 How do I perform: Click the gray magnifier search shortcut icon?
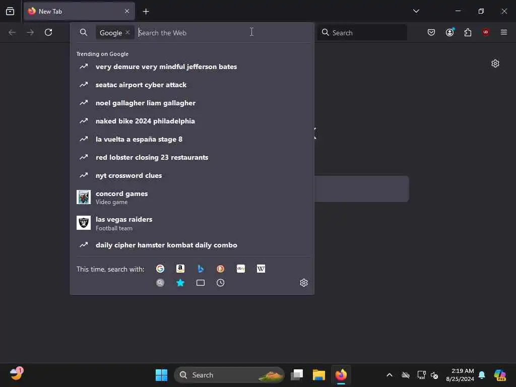click(x=160, y=283)
